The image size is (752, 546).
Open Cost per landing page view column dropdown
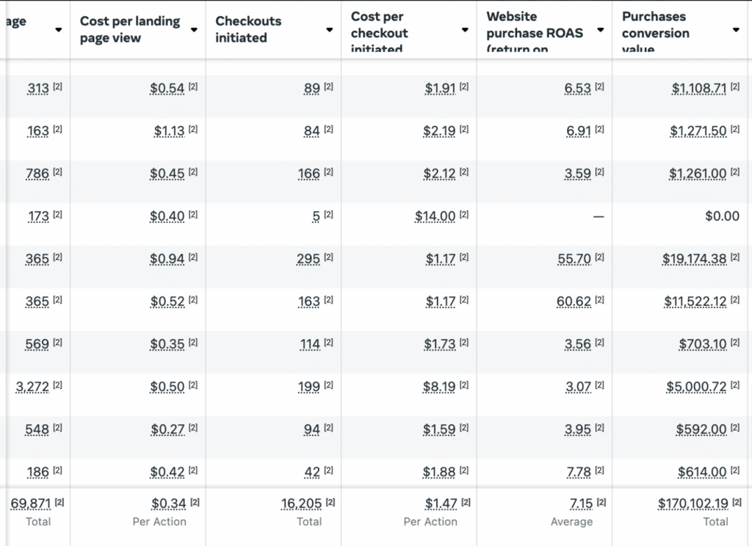(194, 30)
